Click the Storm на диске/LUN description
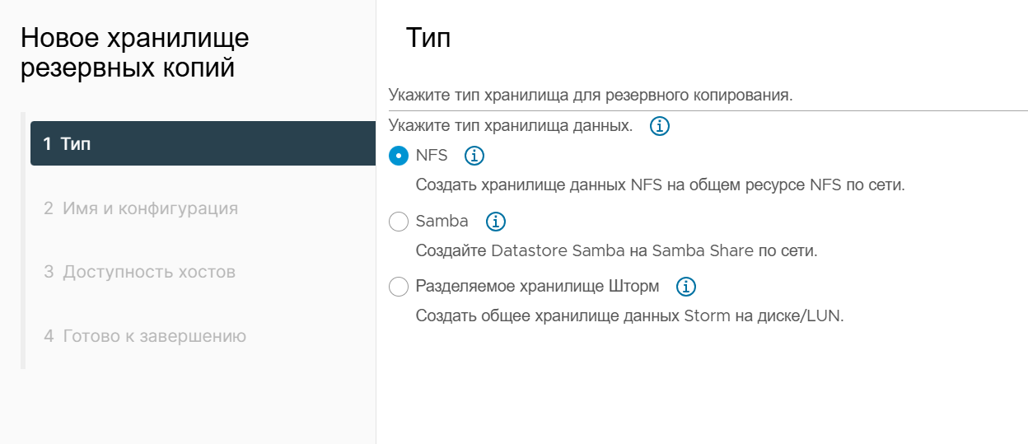The width and height of the screenshot is (1028, 444). [630, 316]
